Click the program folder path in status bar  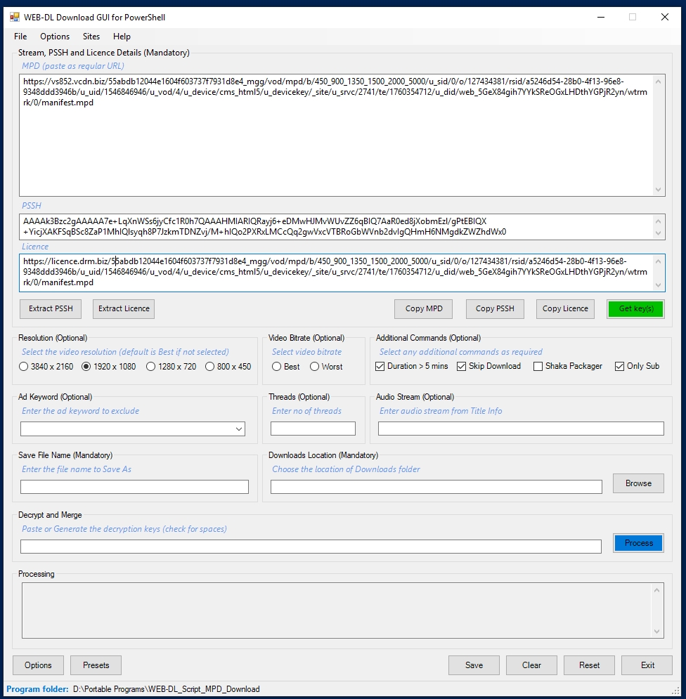pyautogui.click(x=167, y=689)
